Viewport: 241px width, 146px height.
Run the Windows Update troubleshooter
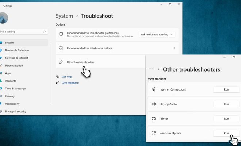226,133
